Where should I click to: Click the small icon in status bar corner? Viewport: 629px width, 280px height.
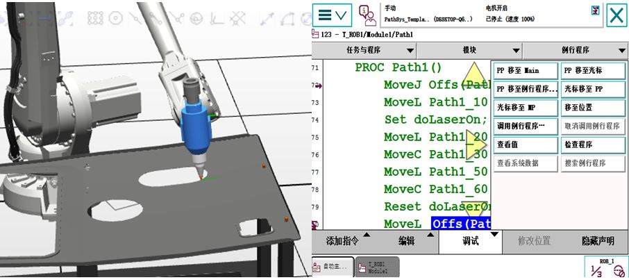[x=596, y=10]
